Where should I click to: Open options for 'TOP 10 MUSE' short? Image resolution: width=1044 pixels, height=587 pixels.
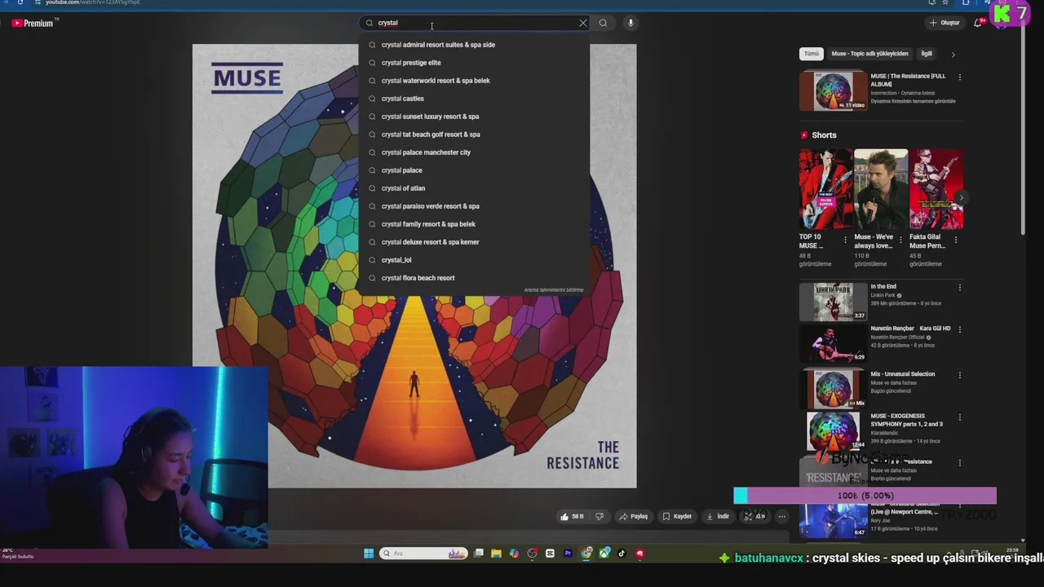point(846,241)
